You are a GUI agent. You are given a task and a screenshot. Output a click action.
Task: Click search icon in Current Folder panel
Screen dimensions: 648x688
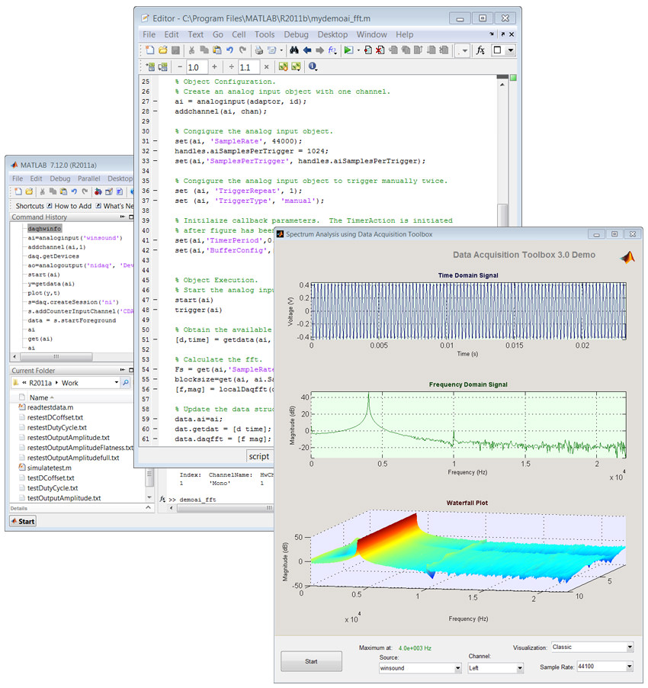coord(126,383)
